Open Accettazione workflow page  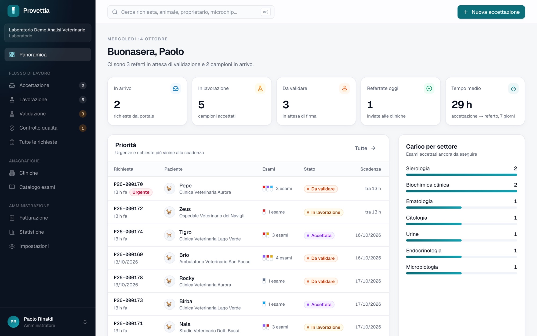tap(48, 85)
